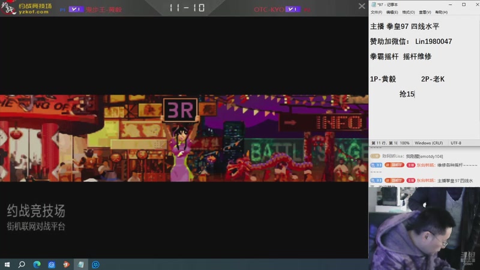Click the text 'Lin1980047' in Notepad
Viewport: 480px width, 270px height.
click(x=433, y=41)
